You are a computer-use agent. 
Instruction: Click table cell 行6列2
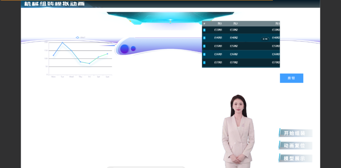tap(234, 54)
